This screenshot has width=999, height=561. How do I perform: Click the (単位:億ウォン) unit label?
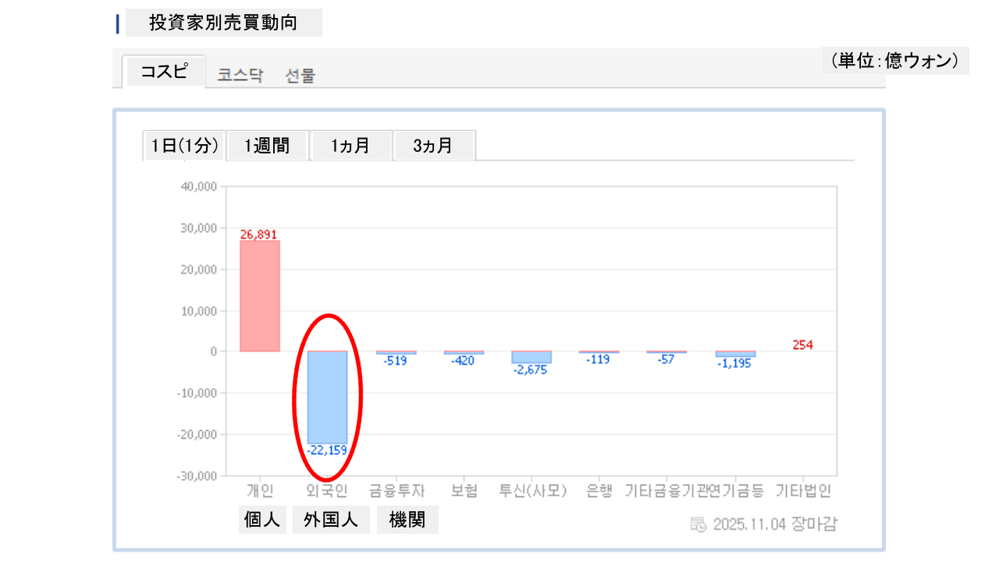pos(894,61)
